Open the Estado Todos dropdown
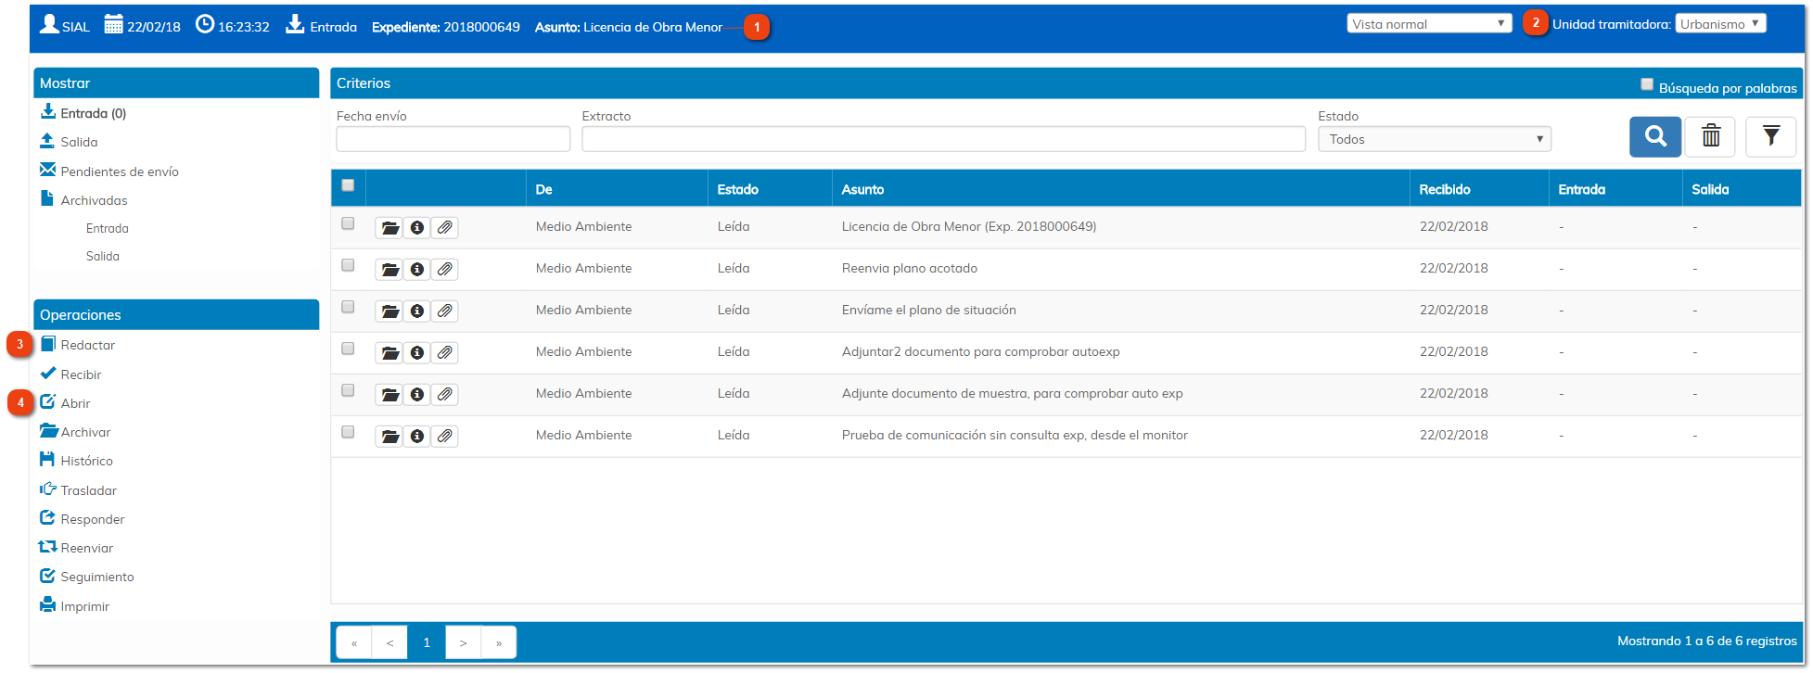This screenshot has height=673, width=1813. pyautogui.click(x=1435, y=139)
